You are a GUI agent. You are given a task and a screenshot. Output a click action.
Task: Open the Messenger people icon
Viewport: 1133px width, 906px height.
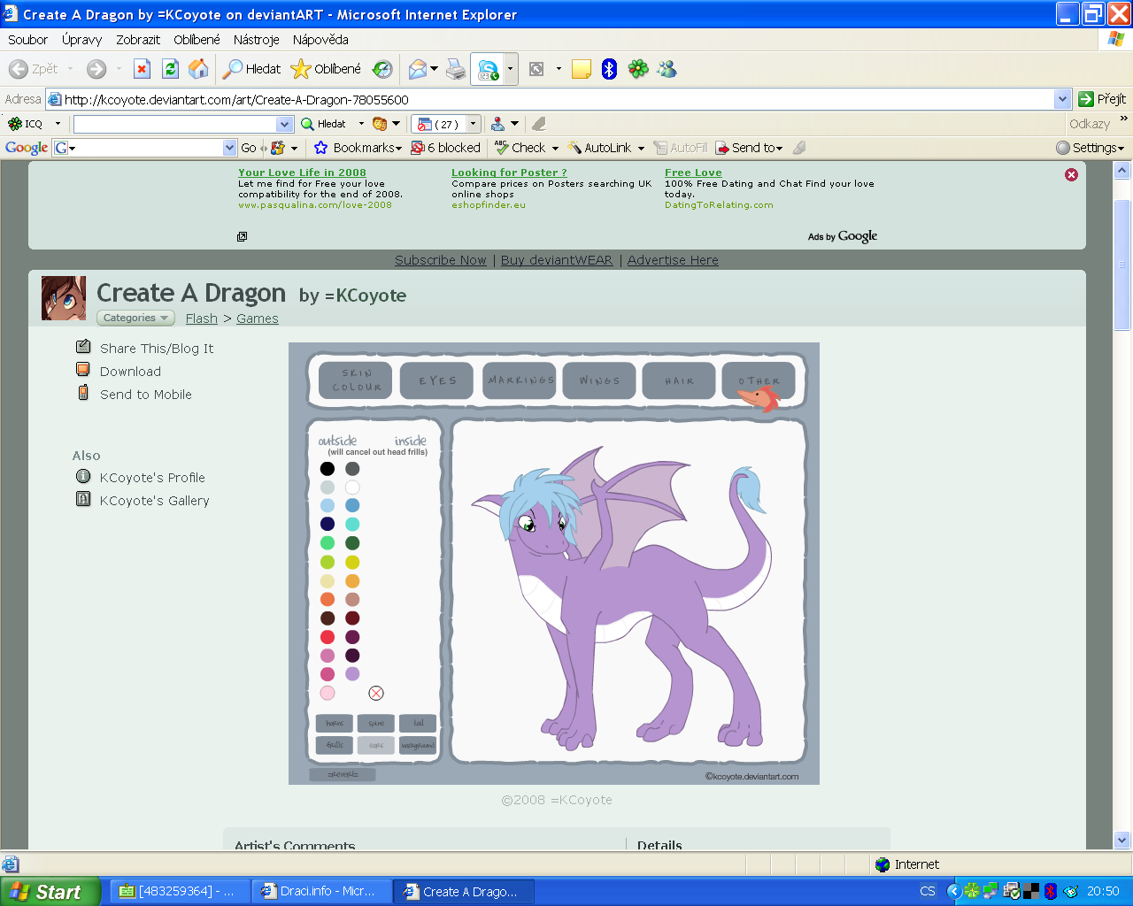click(x=667, y=69)
